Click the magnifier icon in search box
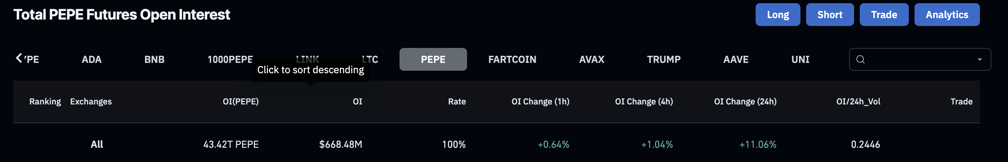This screenshot has width=1008, height=162. [x=860, y=59]
